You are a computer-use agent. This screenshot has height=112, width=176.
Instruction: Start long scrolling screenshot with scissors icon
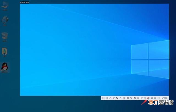tap(131, 98)
